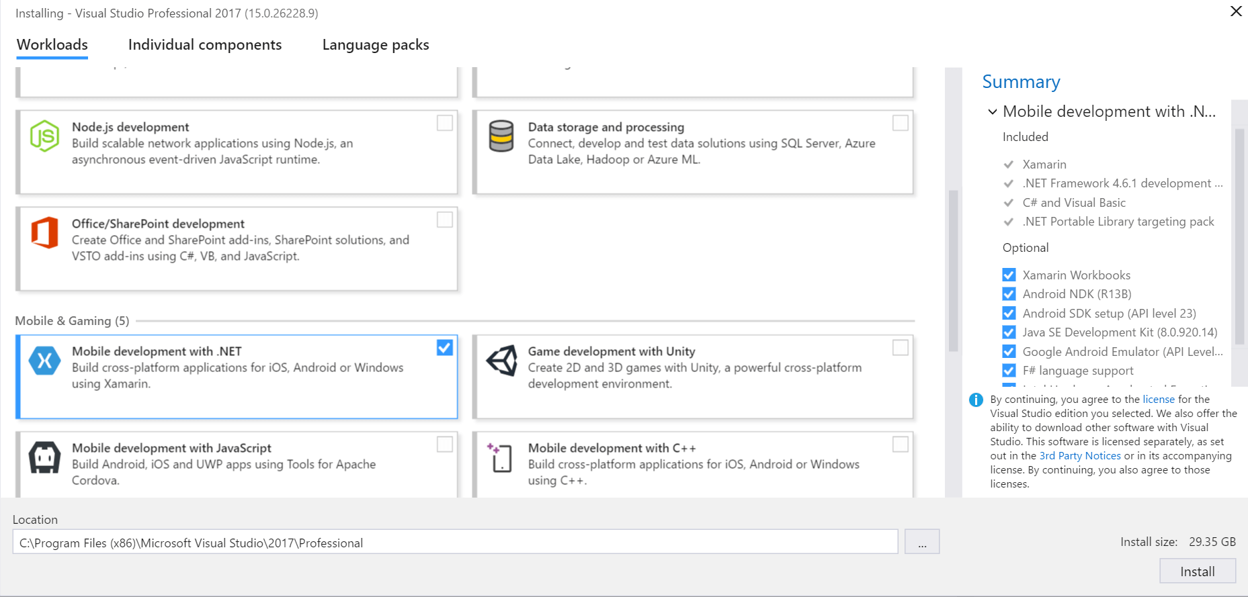
Task: Browse install location with ... button
Action: point(922,542)
